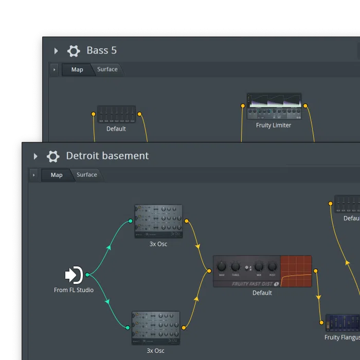Select Surface tab in Detroit basement
The image size is (360, 360).
coord(87,175)
